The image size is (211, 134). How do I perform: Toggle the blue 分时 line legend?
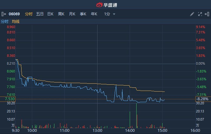point(5,22)
